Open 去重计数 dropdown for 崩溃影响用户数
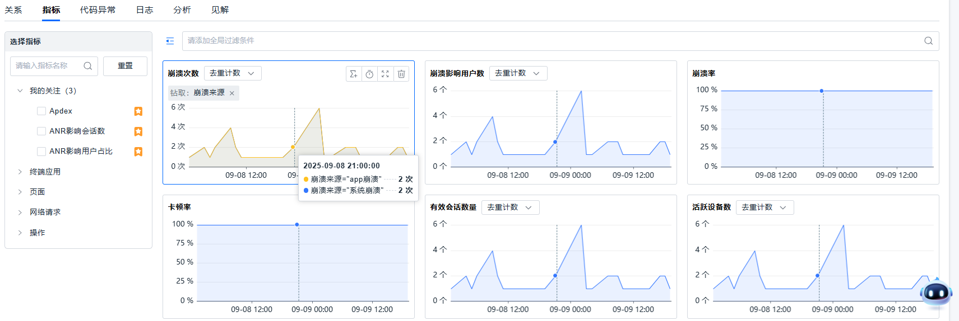959x321 pixels. click(518, 73)
